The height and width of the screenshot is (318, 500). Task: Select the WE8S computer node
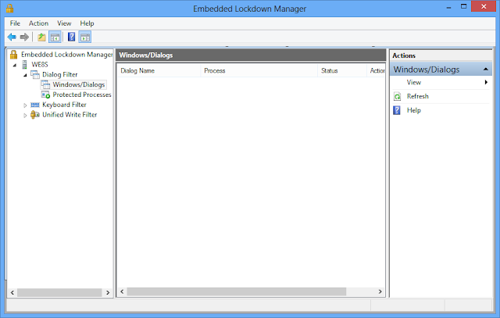[x=40, y=64]
